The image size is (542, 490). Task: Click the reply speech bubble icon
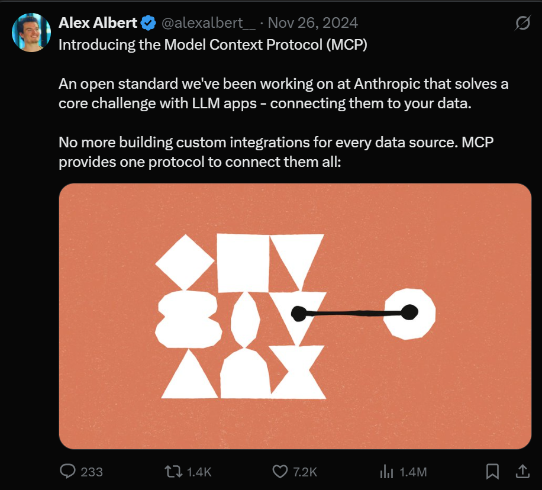[x=68, y=471]
